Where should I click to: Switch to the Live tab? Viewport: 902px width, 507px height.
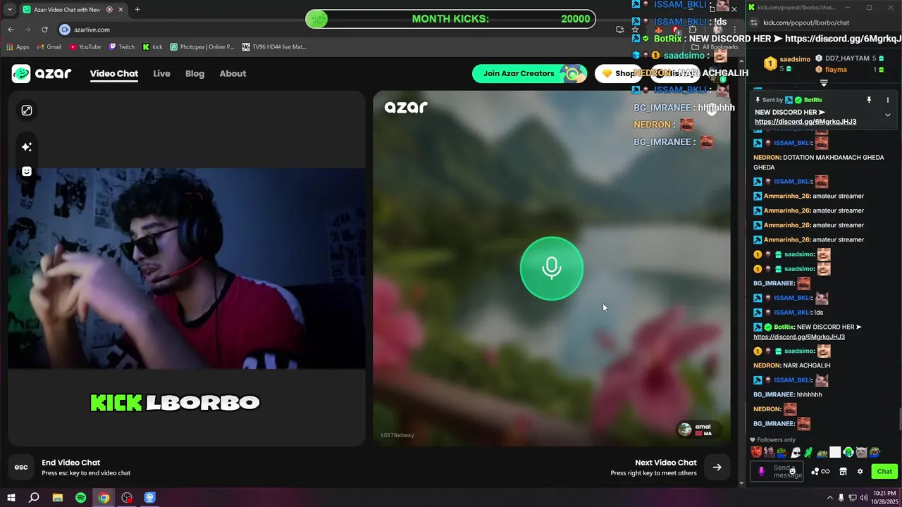(x=161, y=73)
